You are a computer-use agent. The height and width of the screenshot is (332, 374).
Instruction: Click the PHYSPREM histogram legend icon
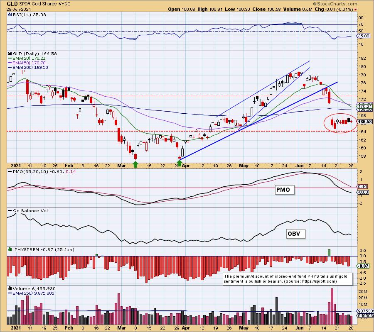(x=10, y=249)
